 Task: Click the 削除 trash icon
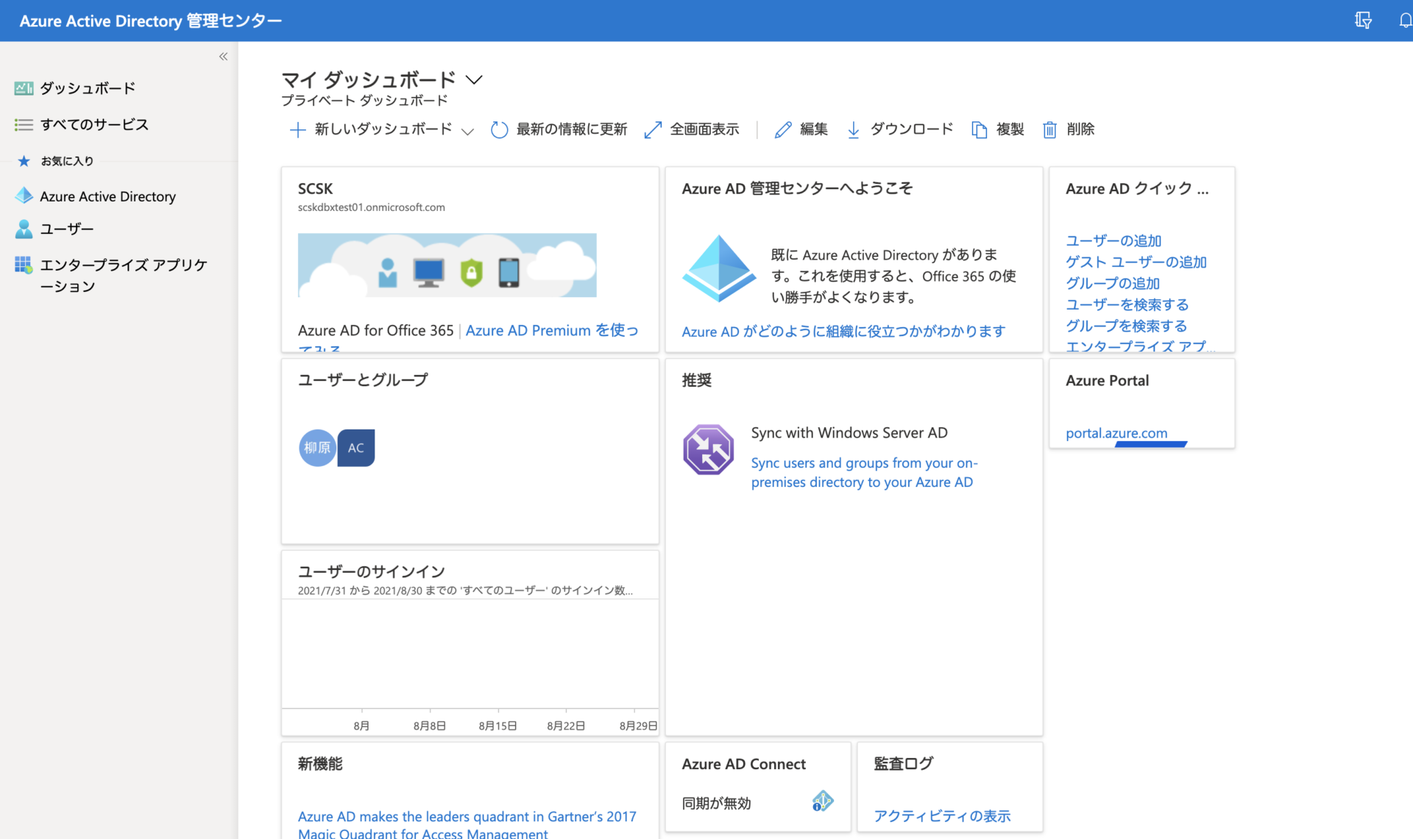pyautogui.click(x=1049, y=130)
